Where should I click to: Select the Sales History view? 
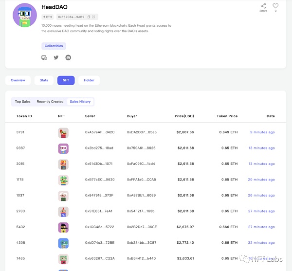point(80,102)
